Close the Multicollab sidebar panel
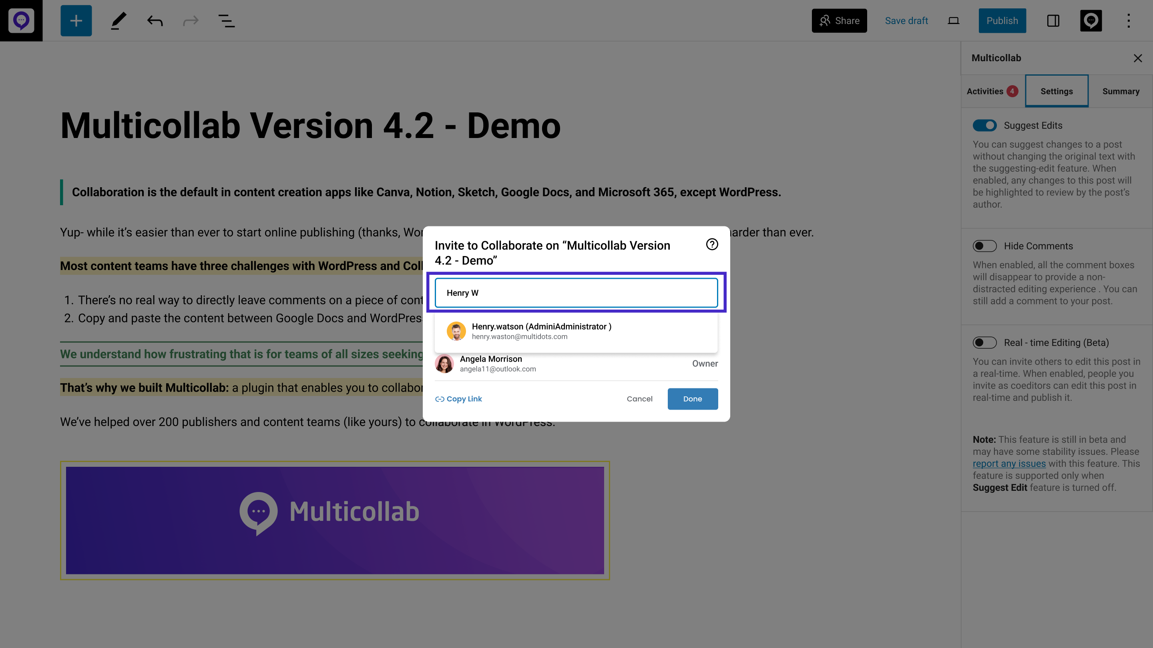1153x648 pixels. tap(1138, 58)
